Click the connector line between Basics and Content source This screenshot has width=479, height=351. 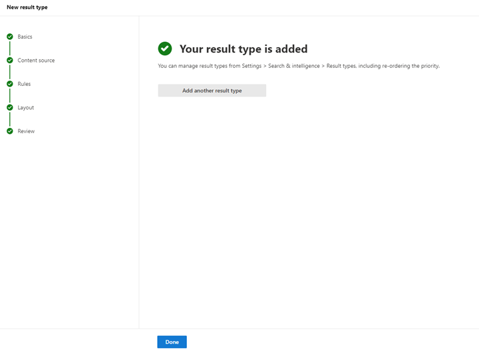(x=10, y=49)
